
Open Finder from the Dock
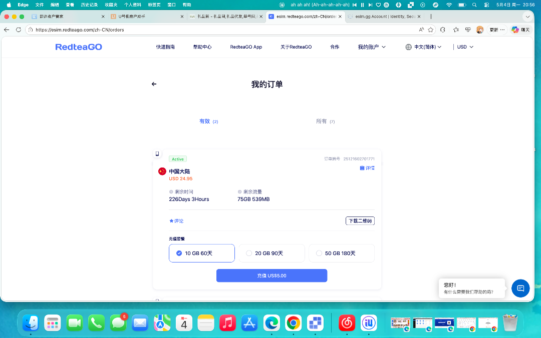coord(31,323)
